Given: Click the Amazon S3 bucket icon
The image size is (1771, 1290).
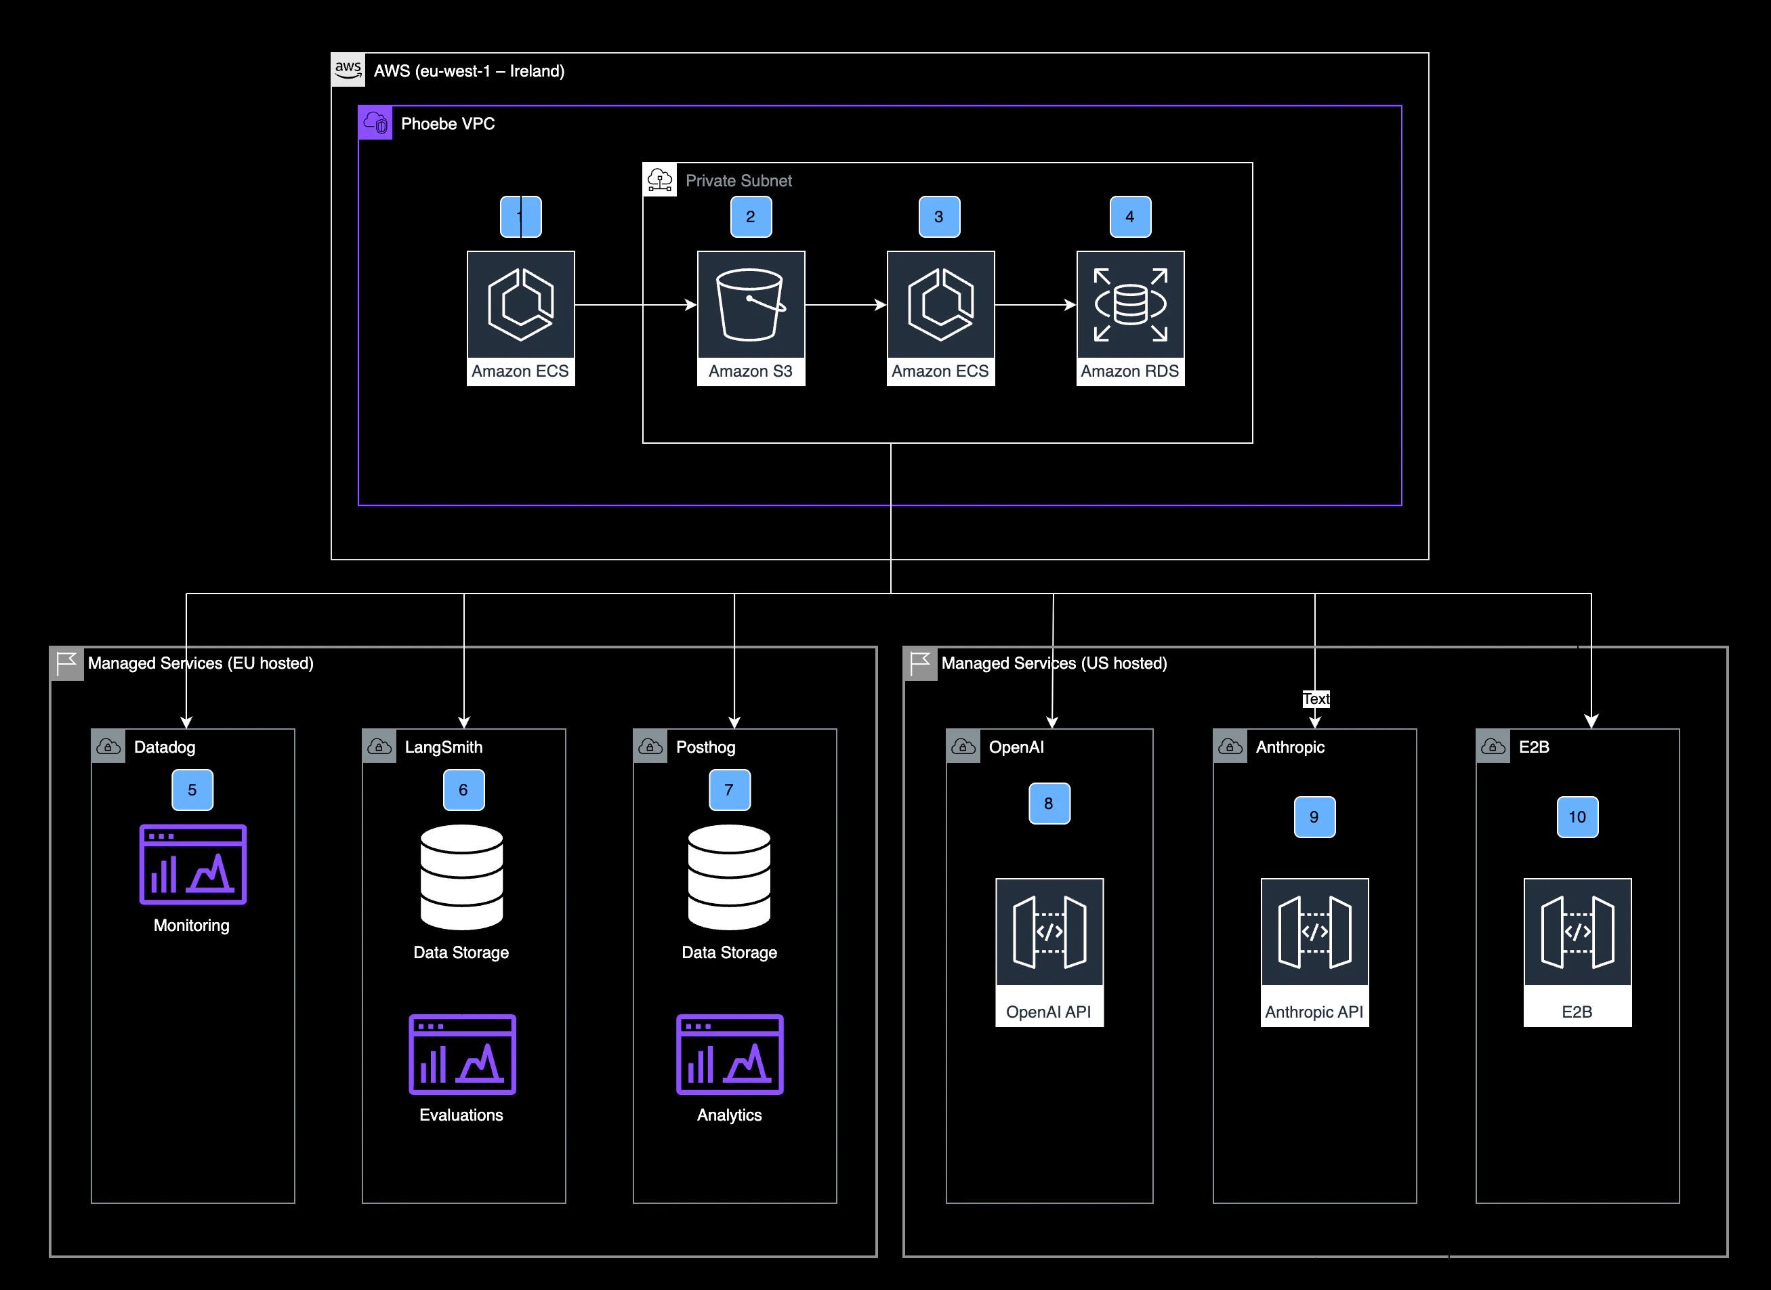Looking at the screenshot, I should click(x=751, y=306).
